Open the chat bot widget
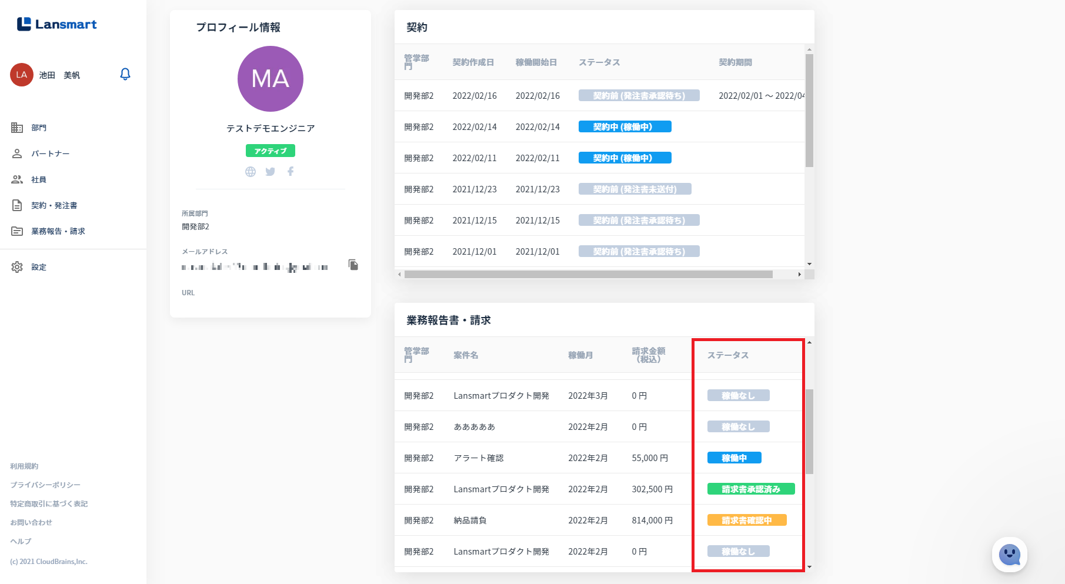This screenshot has height=584, width=1065. click(x=1010, y=555)
